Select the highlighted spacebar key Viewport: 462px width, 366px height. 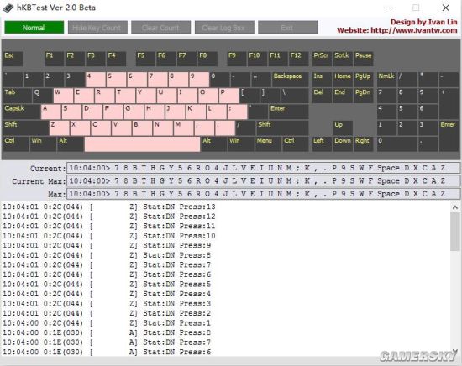pos(142,144)
